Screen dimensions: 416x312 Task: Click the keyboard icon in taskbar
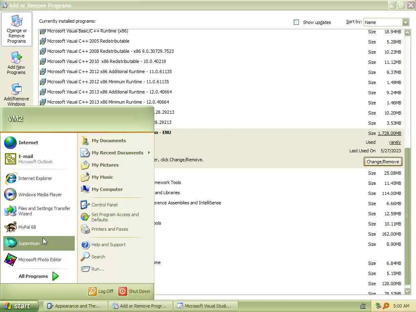pyautogui.click(x=363, y=306)
